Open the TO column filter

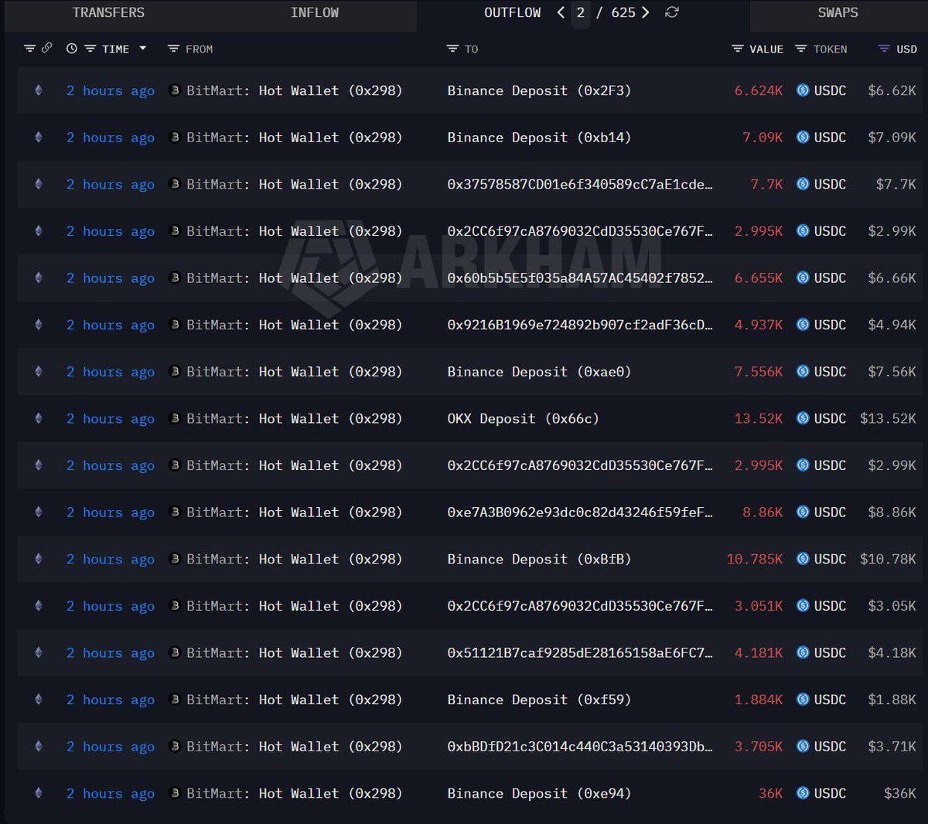(452, 49)
